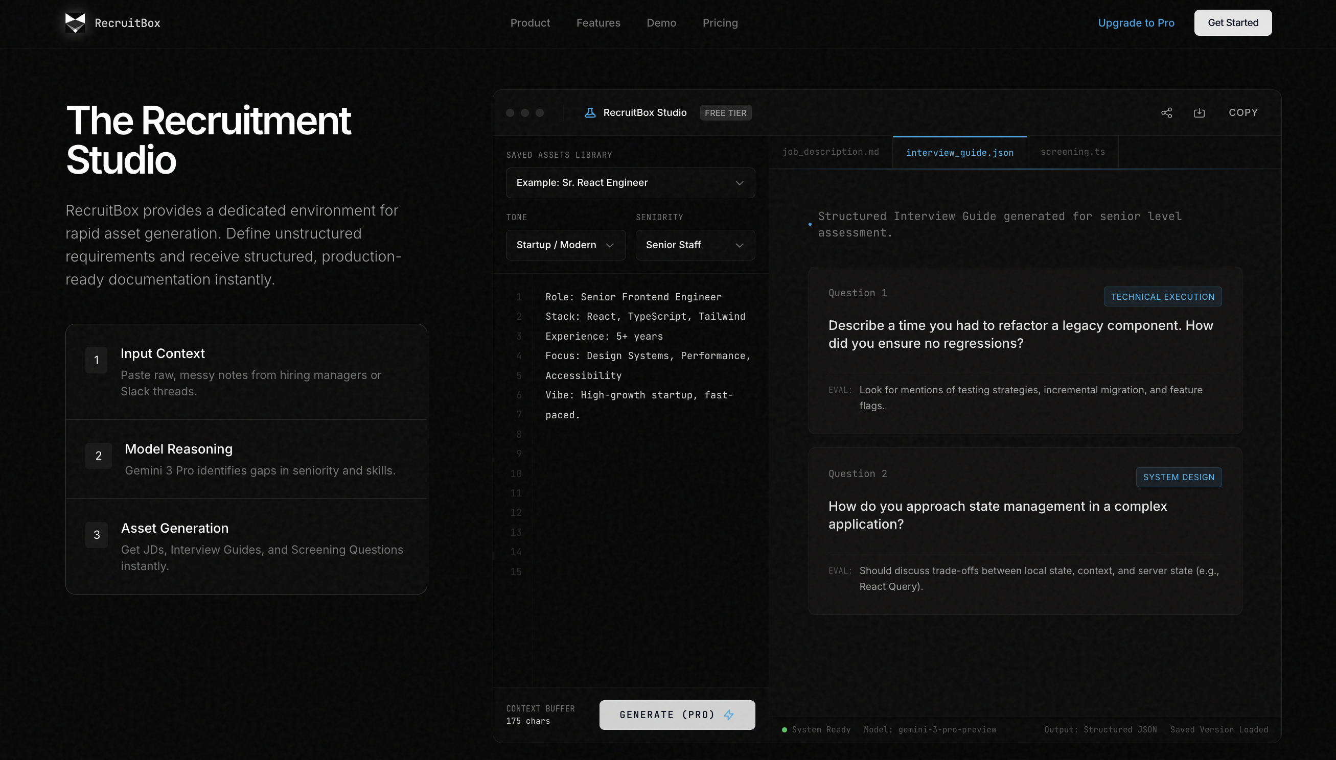Viewport: 1336px width, 760px height.
Task: Select the Input Context step card
Action: 246,372
